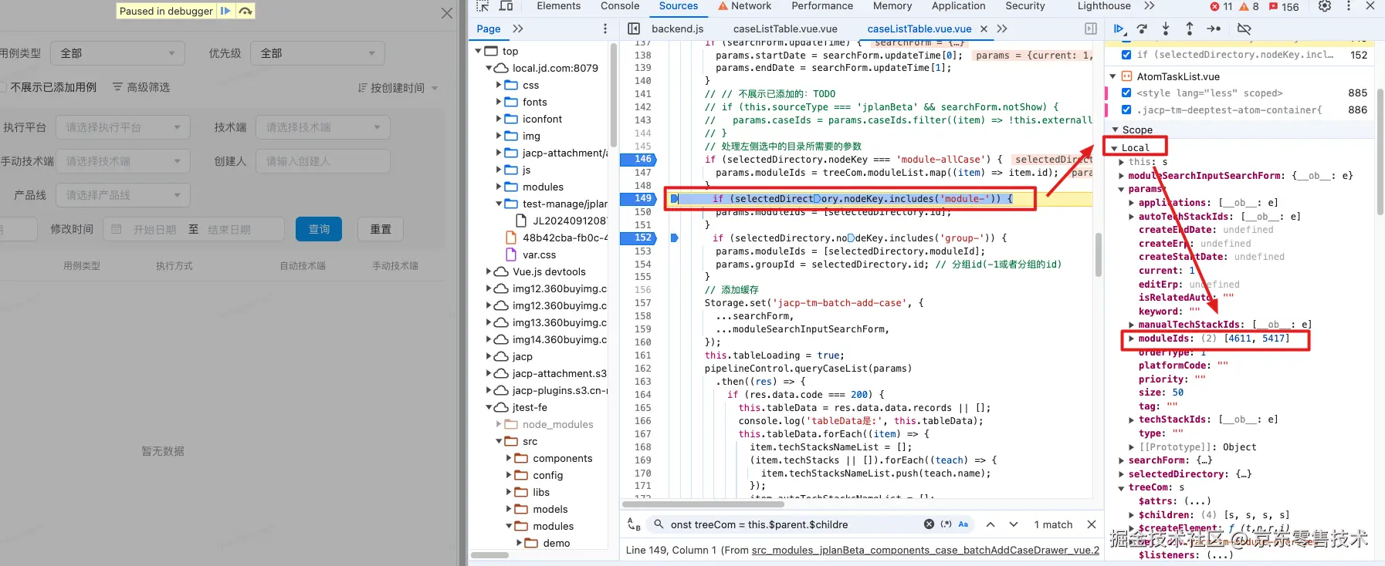Click the 创建人 input field
Image resolution: width=1385 pixels, height=566 pixels.
point(323,161)
